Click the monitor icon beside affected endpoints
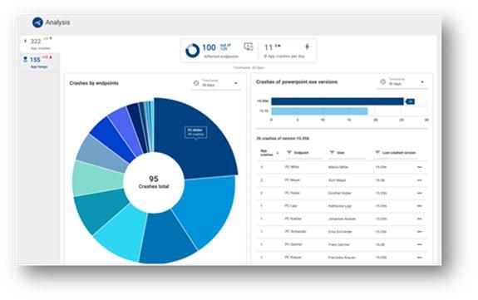This screenshot has width=478, height=300. coord(249,47)
